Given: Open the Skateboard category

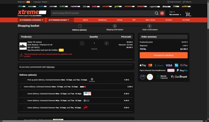Looking at the screenshot, I should (102, 20).
